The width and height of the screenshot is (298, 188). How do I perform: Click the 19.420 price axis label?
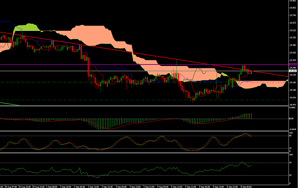tap(293, 53)
